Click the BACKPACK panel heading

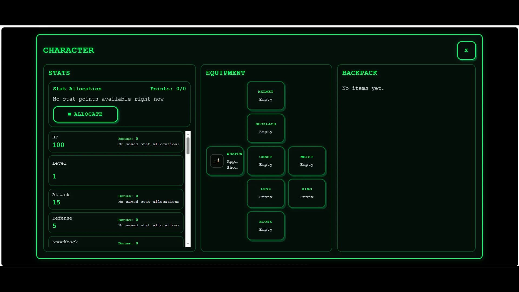(x=360, y=73)
